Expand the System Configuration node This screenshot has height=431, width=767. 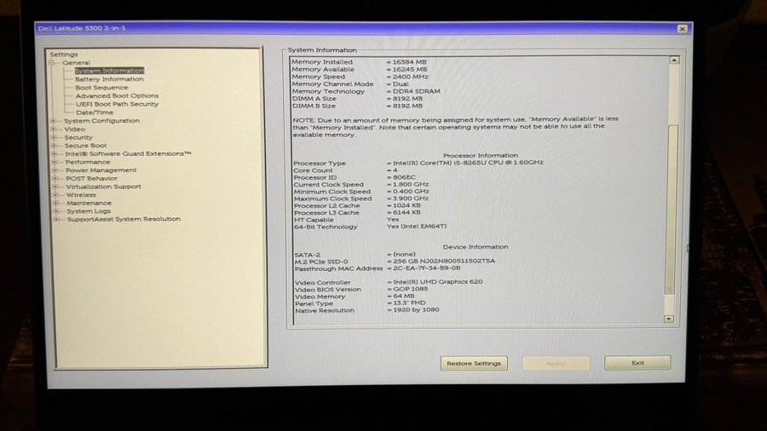pos(53,121)
